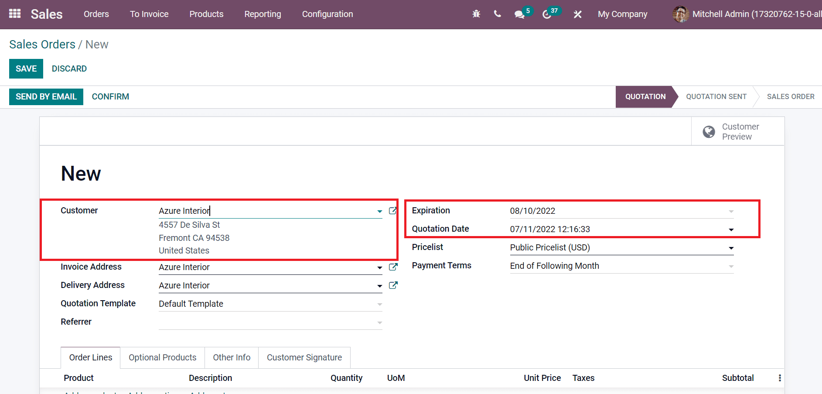This screenshot has width=822, height=394.
Task: Open the debug bug icon menu
Action: click(x=476, y=14)
